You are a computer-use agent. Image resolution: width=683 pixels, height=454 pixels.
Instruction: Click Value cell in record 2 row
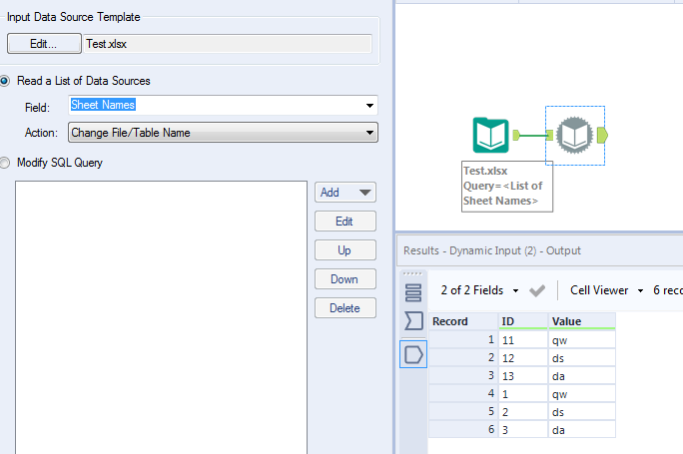(x=582, y=358)
